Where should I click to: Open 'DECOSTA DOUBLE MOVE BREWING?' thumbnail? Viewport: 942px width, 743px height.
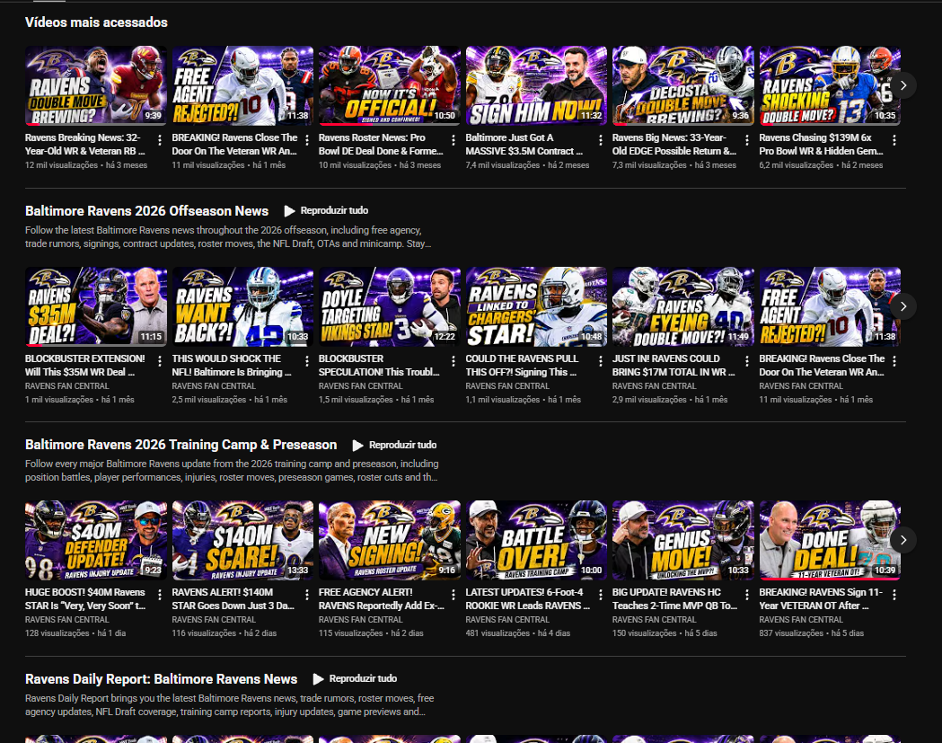683,86
